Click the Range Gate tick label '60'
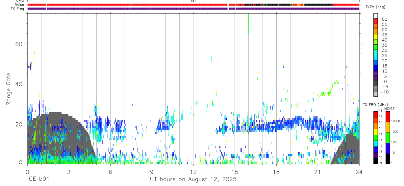 click(x=19, y=44)
